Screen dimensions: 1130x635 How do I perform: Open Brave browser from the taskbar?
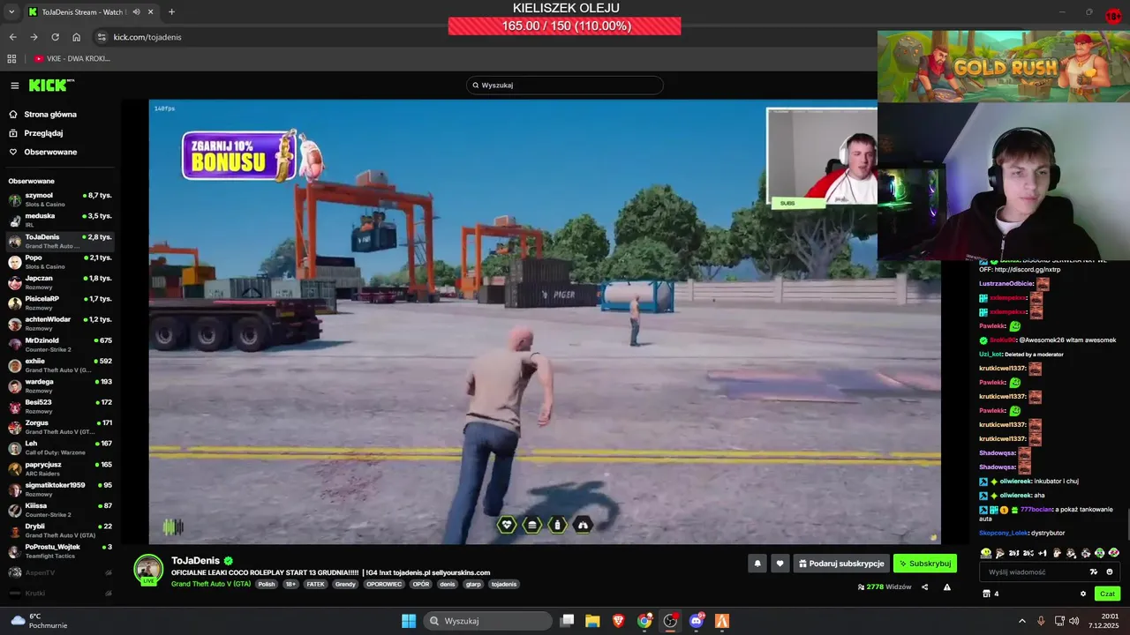click(x=618, y=621)
